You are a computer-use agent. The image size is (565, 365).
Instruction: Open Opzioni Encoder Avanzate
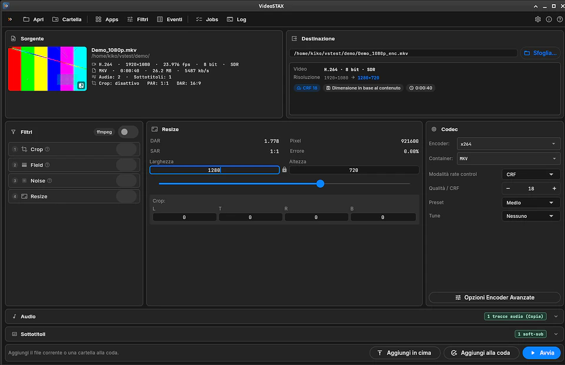click(x=495, y=298)
